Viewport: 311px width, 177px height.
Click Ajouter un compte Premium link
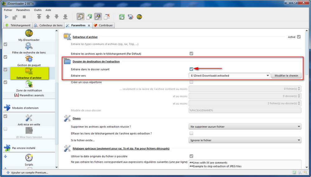tap(27, 173)
